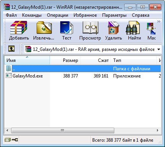Viewport: 165px width, 147px height.
Task: Select the GalaxyMod.exe file row
Action: (x=83, y=76)
